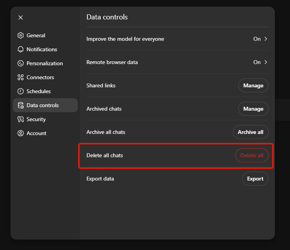Open the 'Improve the model for everyone' On setting

coord(257,39)
